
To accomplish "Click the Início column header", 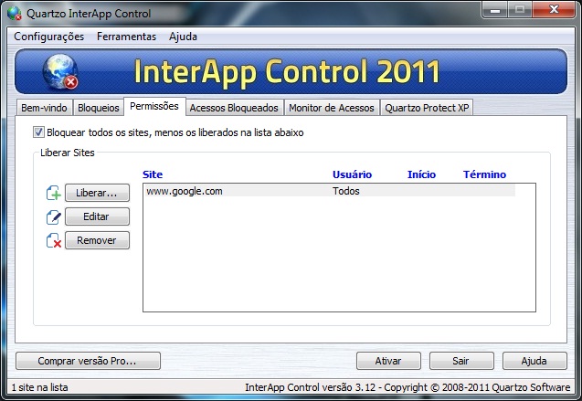I will point(421,174).
